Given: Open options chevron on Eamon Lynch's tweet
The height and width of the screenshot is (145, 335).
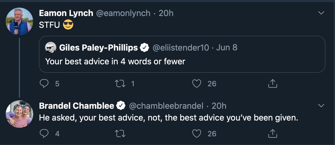Looking at the screenshot, I should click(x=321, y=13).
